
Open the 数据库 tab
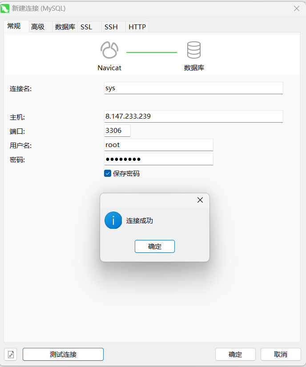click(65, 27)
